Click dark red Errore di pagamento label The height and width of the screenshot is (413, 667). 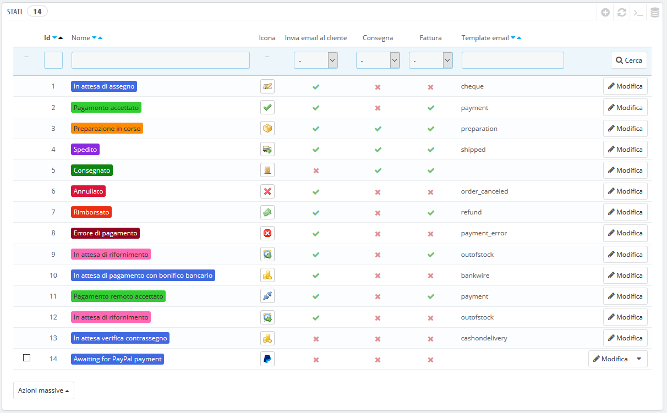tap(105, 233)
